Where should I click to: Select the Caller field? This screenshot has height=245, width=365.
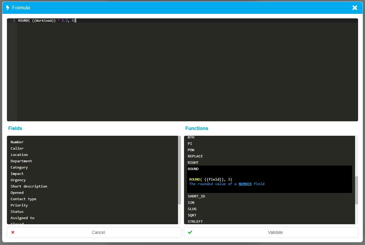tap(17, 148)
